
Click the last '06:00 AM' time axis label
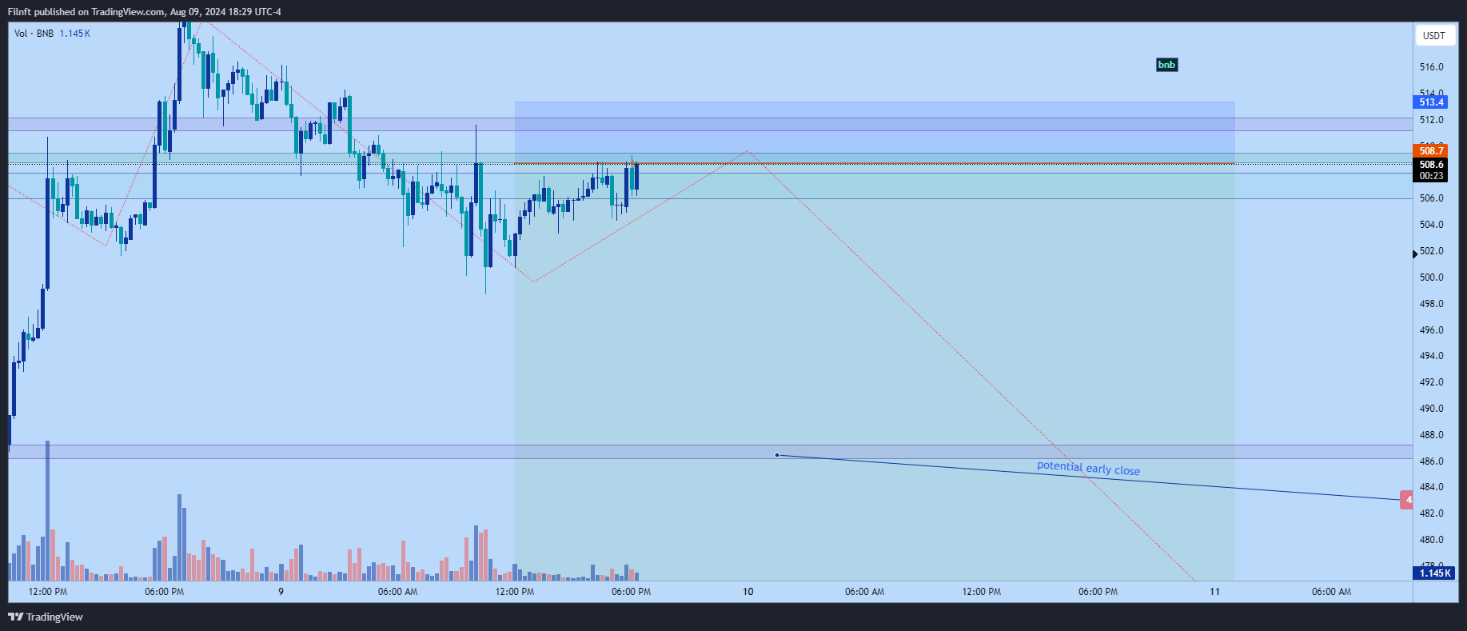1331,592
